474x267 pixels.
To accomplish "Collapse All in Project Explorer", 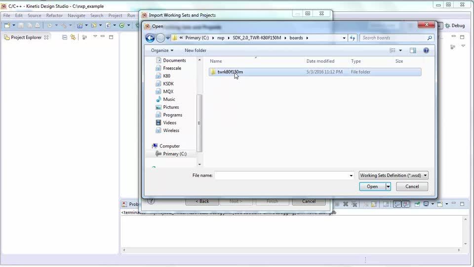I will [65, 37].
